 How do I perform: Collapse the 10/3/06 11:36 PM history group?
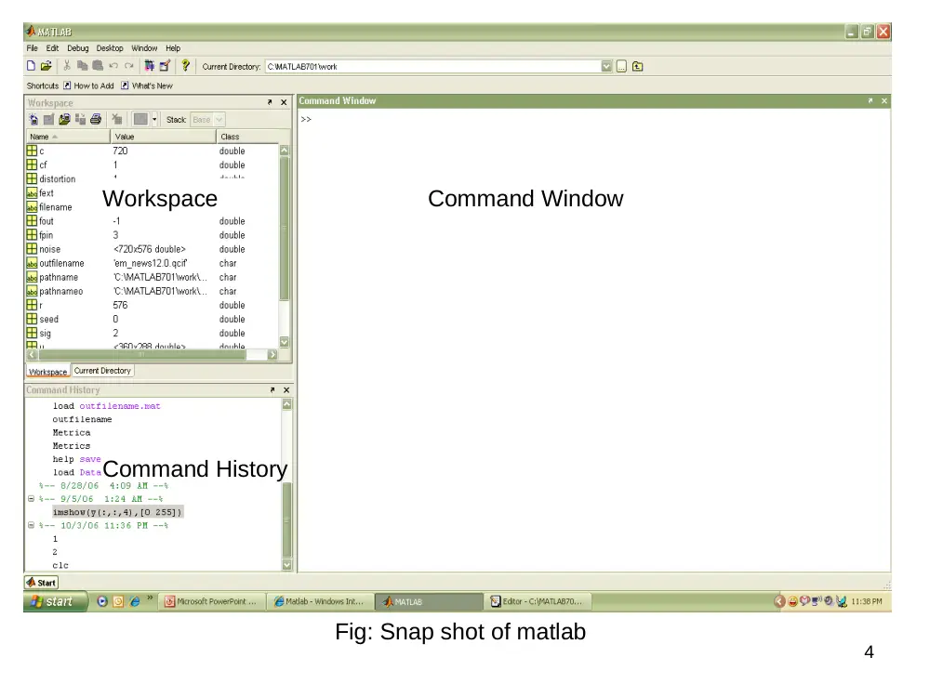[32, 526]
